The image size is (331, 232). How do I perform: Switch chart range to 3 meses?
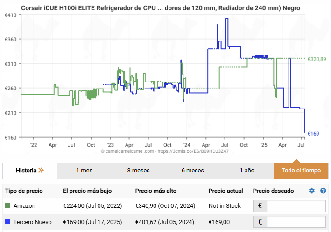138,171
